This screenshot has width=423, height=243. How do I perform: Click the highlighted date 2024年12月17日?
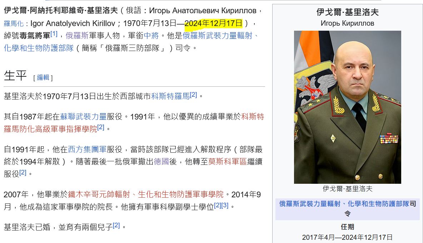pyautogui.click(x=213, y=24)
